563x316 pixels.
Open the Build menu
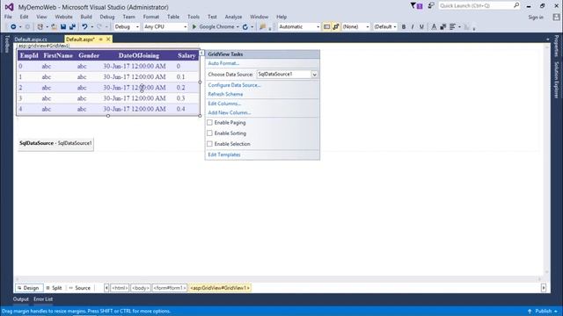86,17
